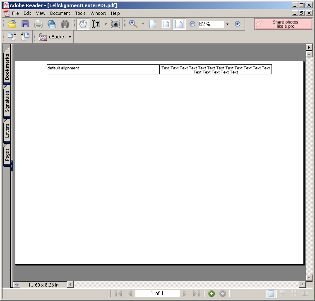Rotate page counterclockwise icon
This screenshot has height=301, width=315.
point(25,37)
